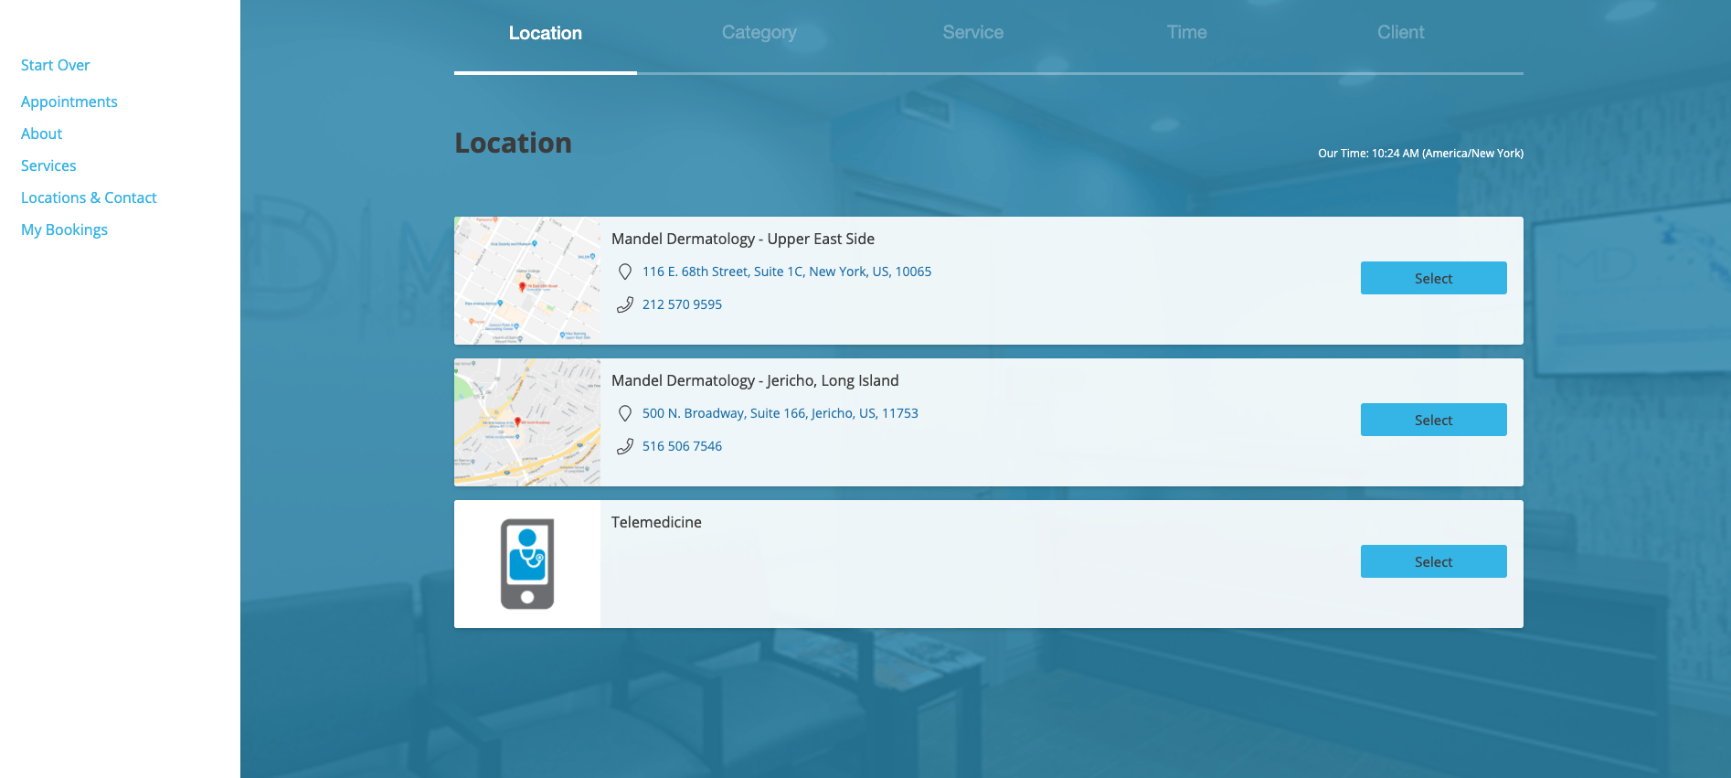Open the Upper East Side map thumbnail
The height and width of the screenshot is (778, 1731).
tap(527, 281)
